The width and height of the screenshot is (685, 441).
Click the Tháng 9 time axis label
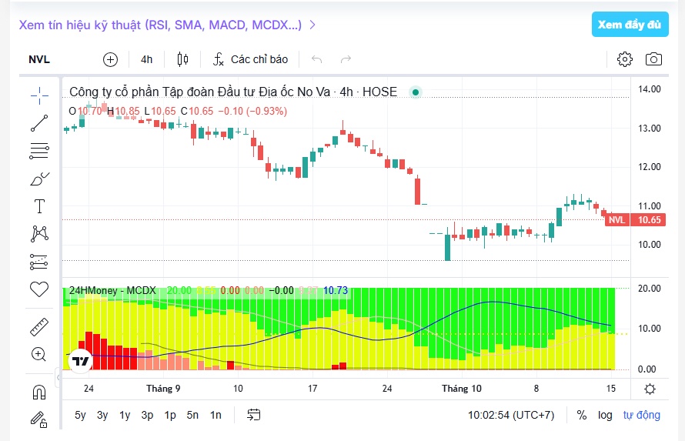click(x=163, y=389)
